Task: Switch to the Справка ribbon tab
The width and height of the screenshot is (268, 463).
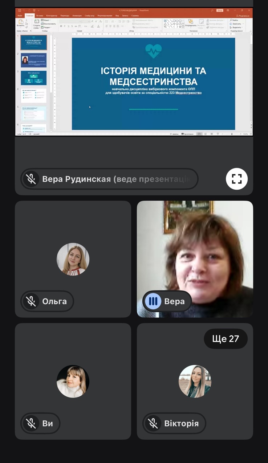Action: (x=135, y=16)
